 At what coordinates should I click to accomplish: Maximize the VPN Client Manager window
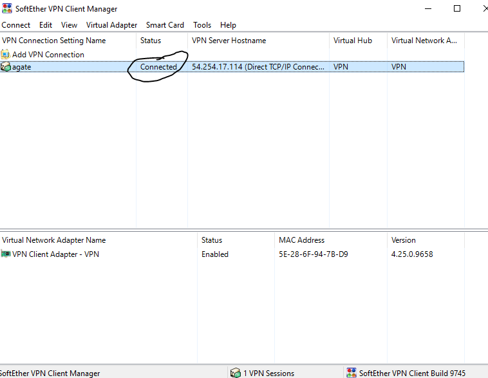point(457,9)
